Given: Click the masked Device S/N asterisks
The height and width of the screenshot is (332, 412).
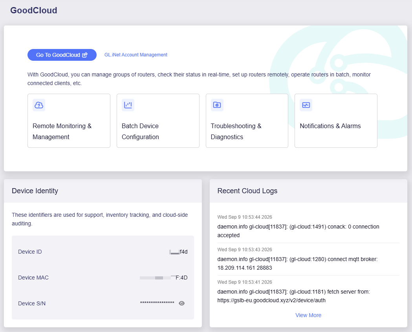Looking at the screenshot, I should (x=157, y=303).
